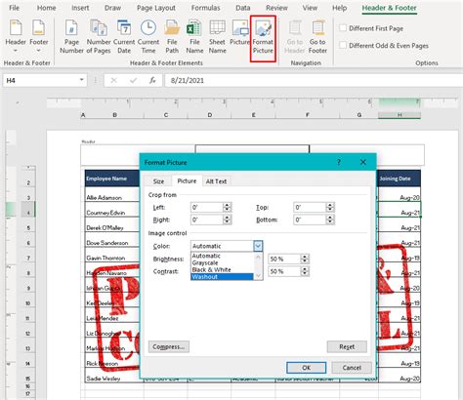Click the Top crop input field
The width and height of the screenshot is (463, 400).
(x=310, y=207)
